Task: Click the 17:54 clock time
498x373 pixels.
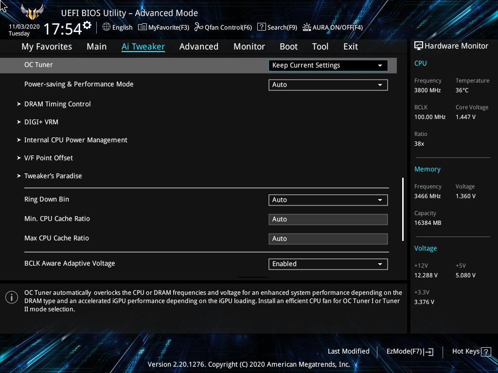Action: 63,29
